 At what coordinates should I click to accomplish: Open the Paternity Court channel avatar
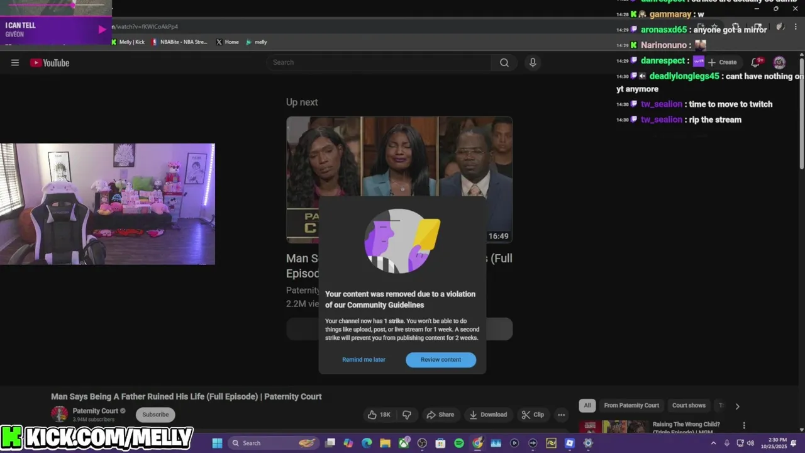pyautogui.click(x=59, y=414)
